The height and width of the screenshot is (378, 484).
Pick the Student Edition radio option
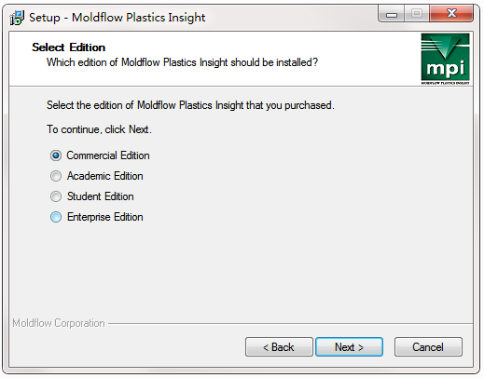coord(56,196)
